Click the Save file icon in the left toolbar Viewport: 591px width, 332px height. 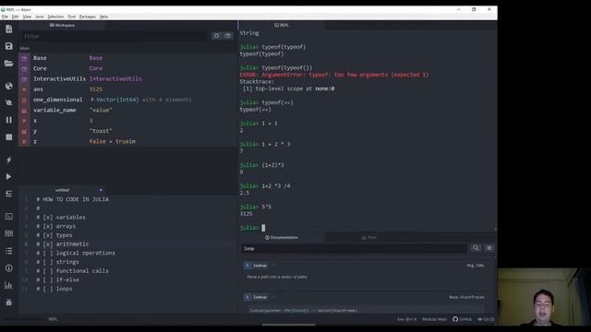[x=8, y=46]
